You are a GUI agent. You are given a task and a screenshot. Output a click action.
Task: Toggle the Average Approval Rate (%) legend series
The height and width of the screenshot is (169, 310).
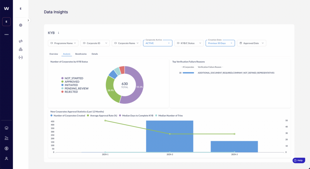(103, 116)
